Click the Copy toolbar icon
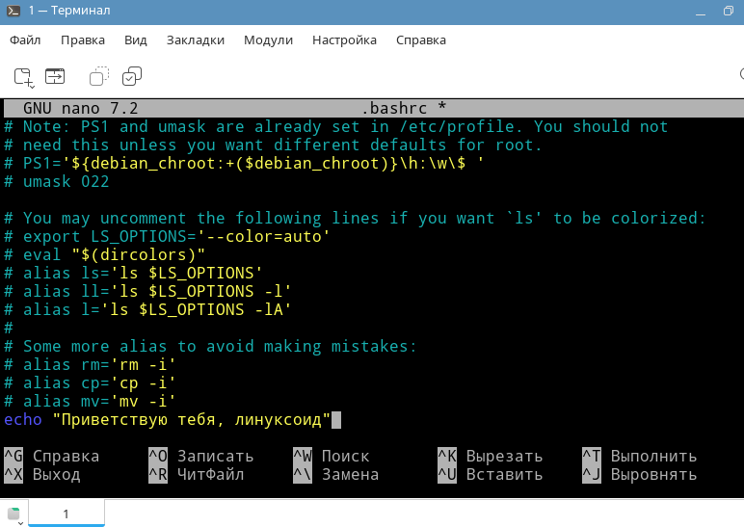 (x=98, y=76)
